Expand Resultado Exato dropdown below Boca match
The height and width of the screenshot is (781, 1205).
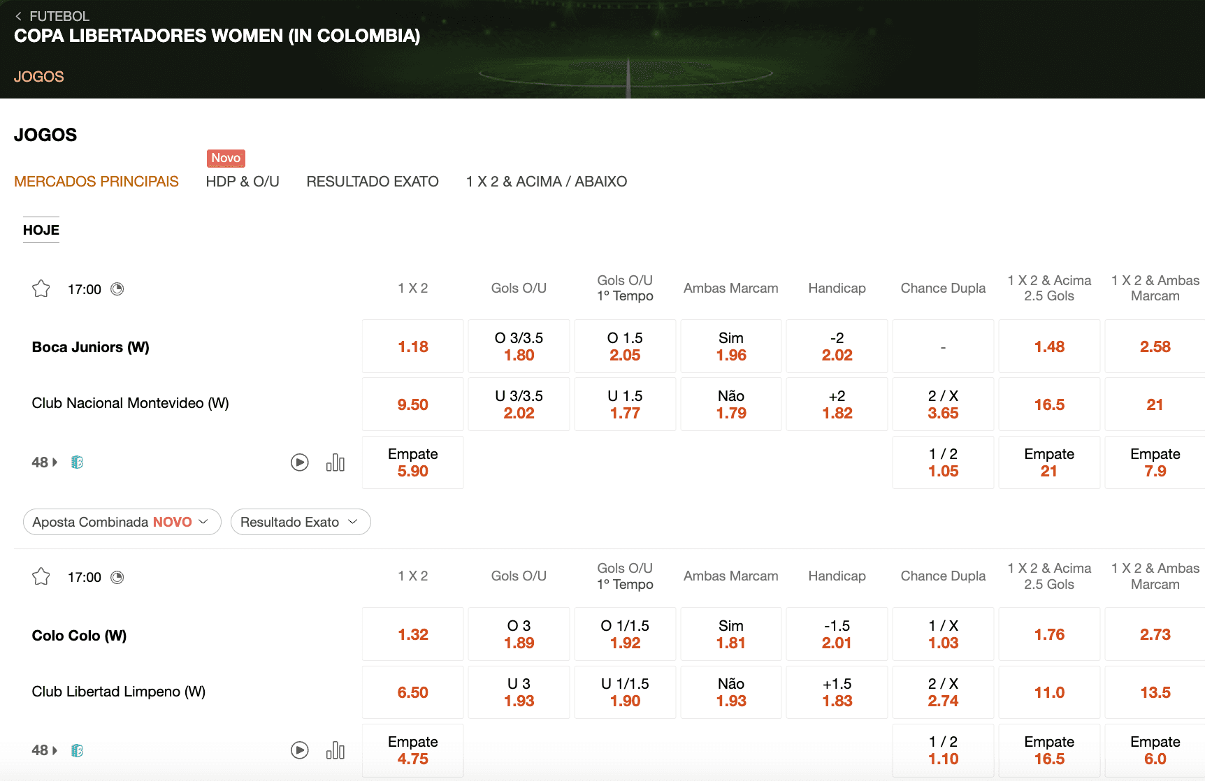click(x=301, y=522)
